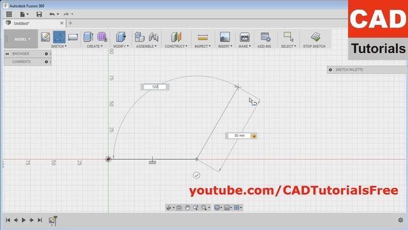This screenshot has height=230, width=408.
Task: Add a new design tab
Action: [70, 23]
